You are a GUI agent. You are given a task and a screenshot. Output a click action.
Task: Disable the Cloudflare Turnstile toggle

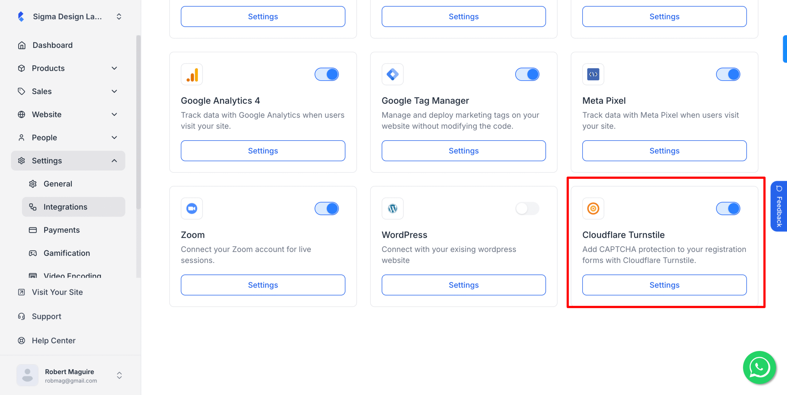click(728, 209)
